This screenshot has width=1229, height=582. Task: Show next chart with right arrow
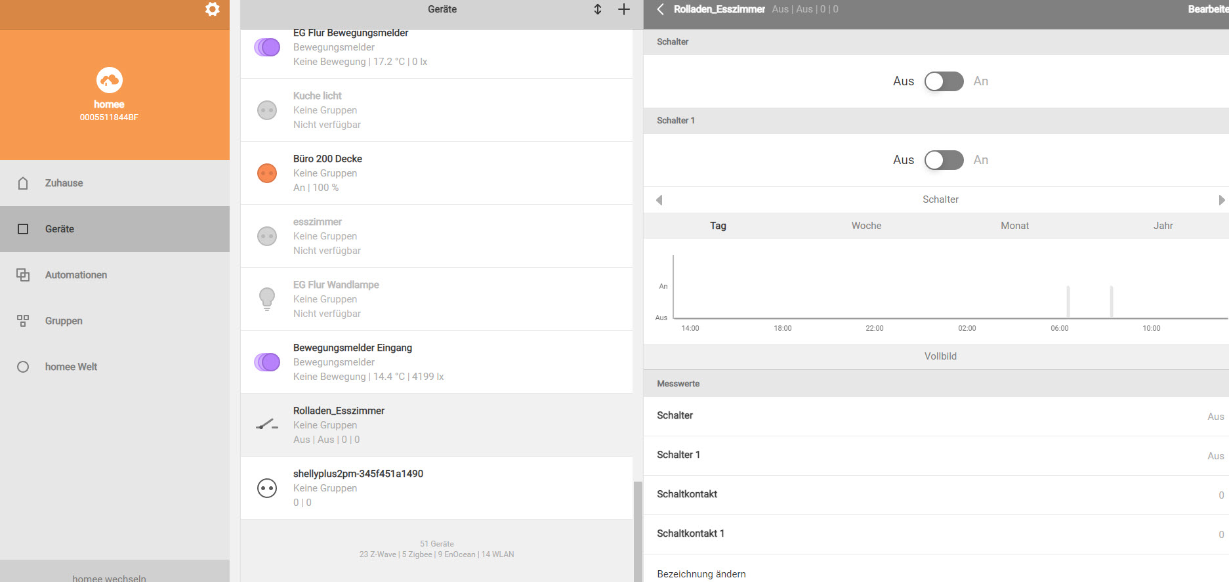(x=1221, y=199)
